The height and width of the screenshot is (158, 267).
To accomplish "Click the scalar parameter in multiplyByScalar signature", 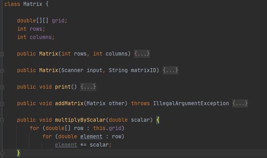I will click(140, 120).
